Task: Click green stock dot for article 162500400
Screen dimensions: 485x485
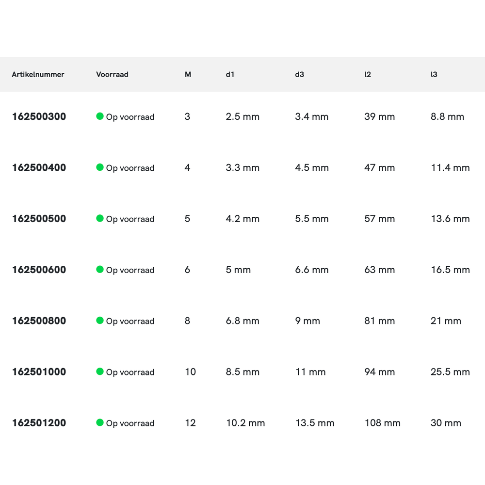Action: click(100, 167)
